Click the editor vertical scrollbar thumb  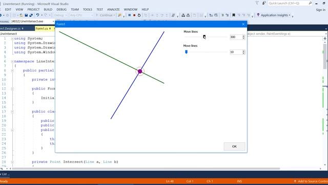pos(325,56)
